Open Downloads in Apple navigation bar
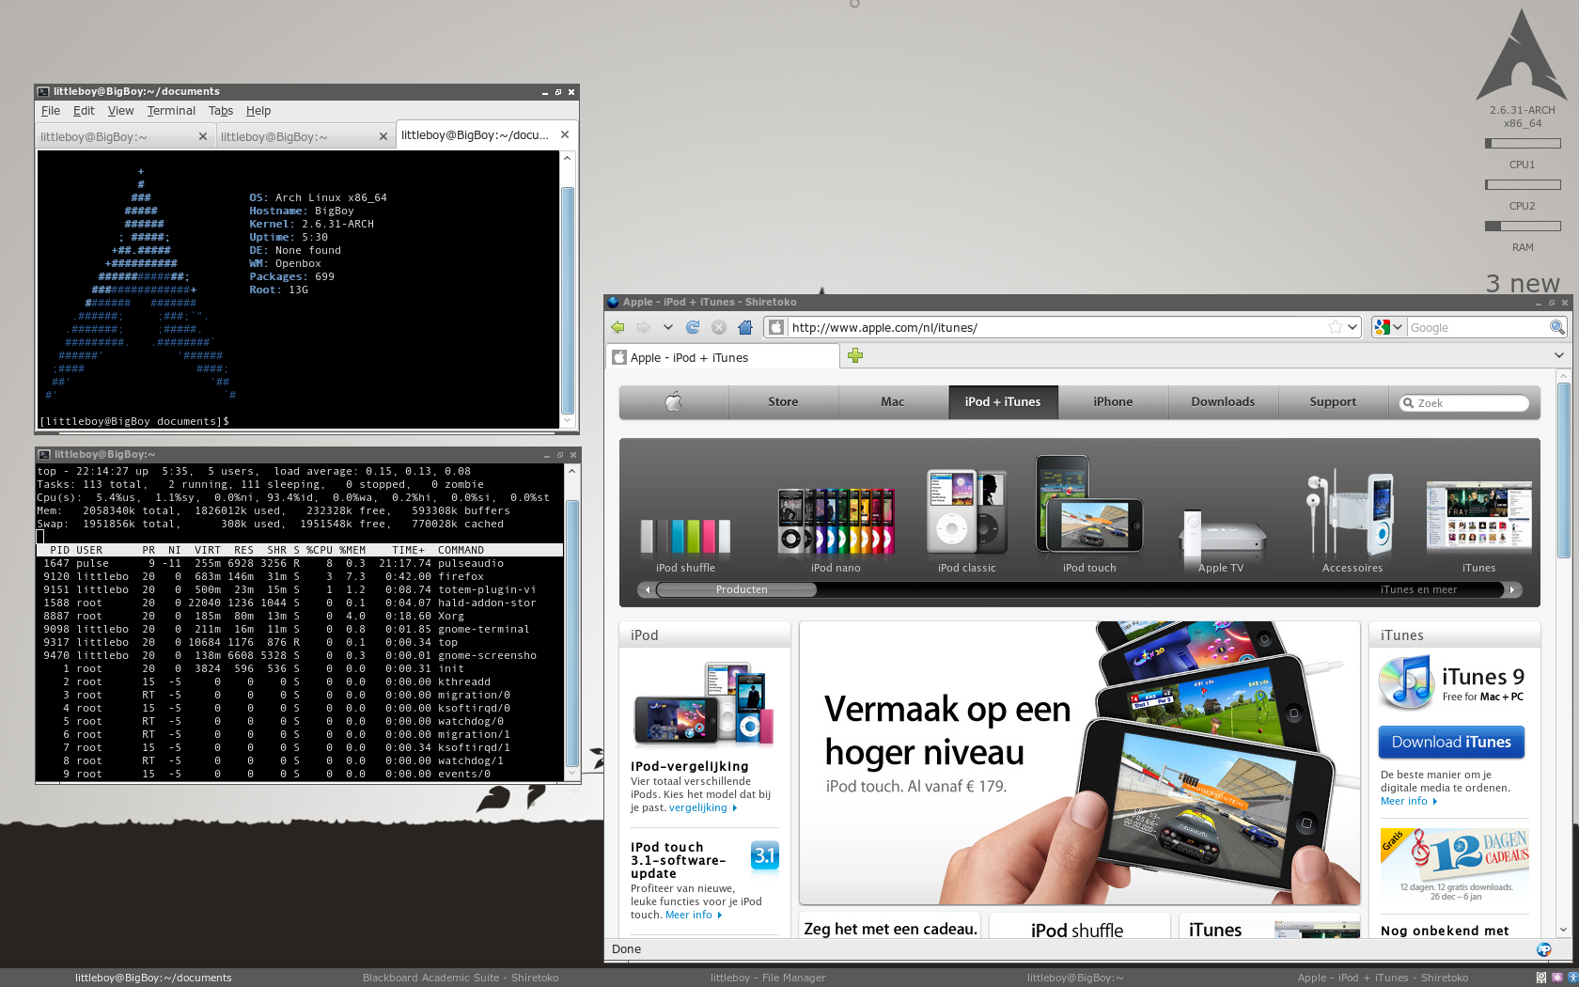Screen dimensions: 1579x987 point(1223,402)
